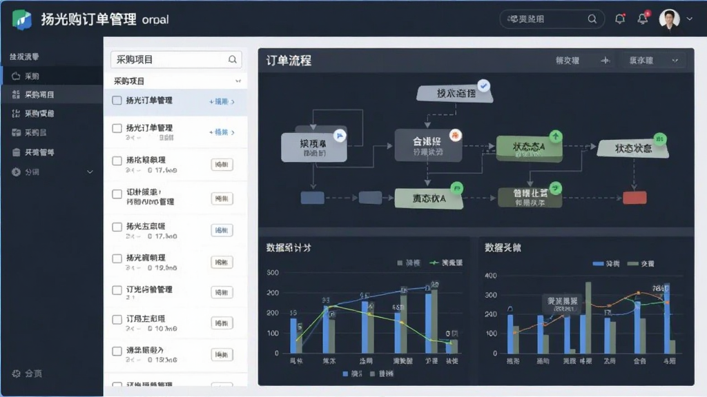707x397 pixels.
Task: Click green badge on bottom dark-olive node
Action: (x=556, y=187)
